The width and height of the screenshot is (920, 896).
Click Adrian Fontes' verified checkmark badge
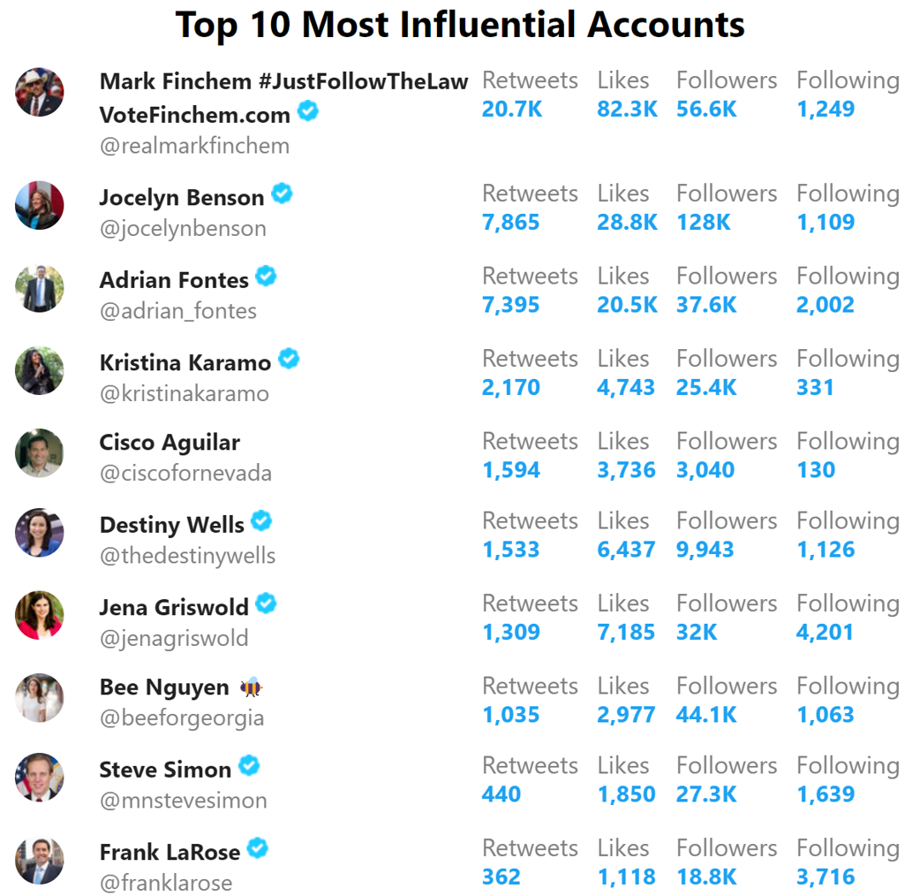(267, 276)
